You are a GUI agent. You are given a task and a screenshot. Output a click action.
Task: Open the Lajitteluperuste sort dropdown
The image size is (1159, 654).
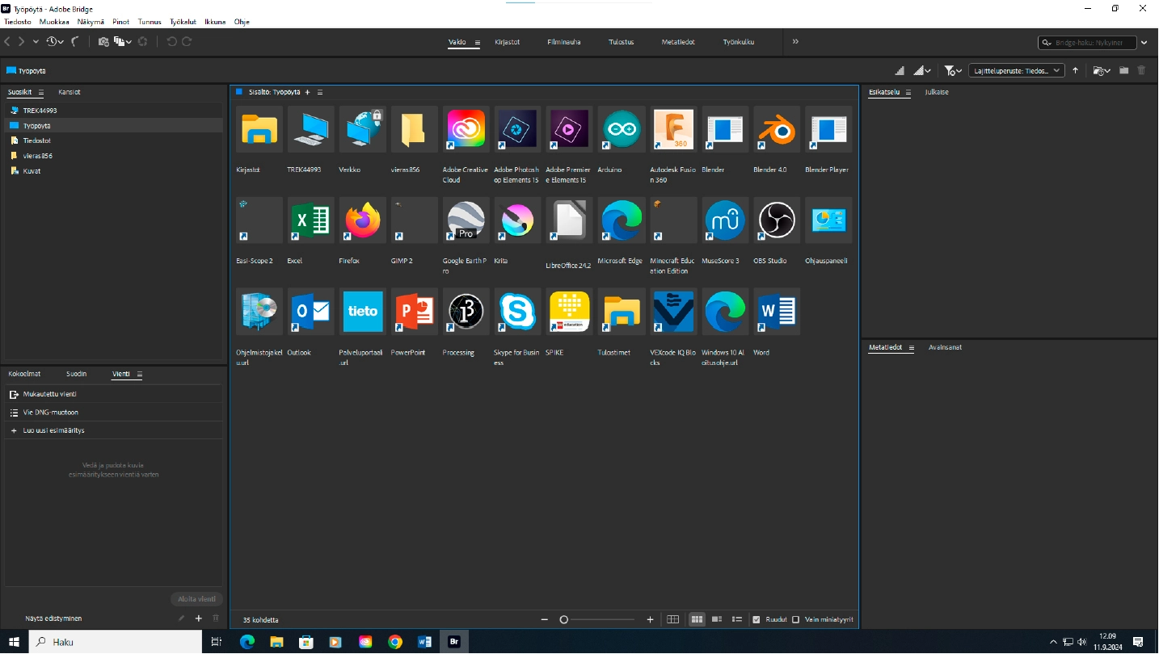click(x=1017, y=70)
